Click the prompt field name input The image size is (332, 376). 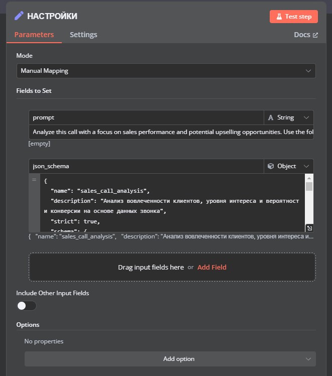tap(146, 117)
